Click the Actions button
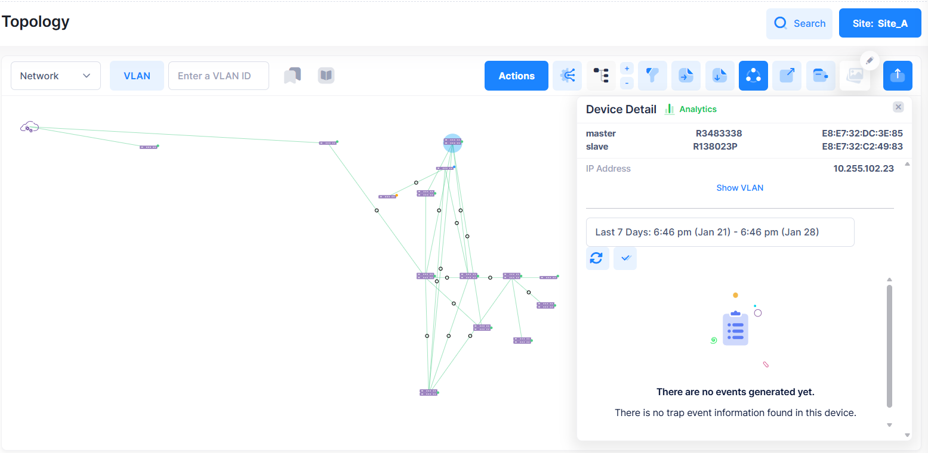 pyautogui.click(x=516, y=76)
